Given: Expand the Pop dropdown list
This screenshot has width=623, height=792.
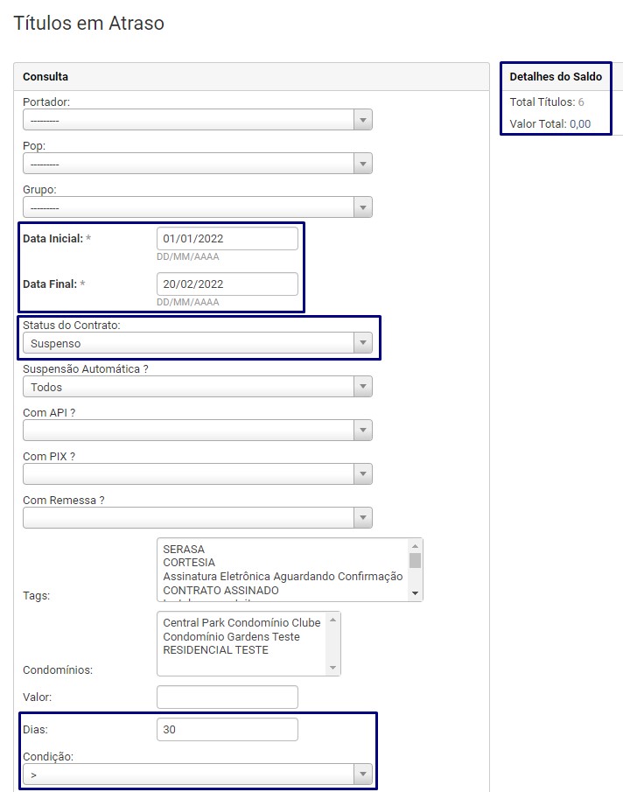Looking at the screenshot, I should tap(197, 164).
